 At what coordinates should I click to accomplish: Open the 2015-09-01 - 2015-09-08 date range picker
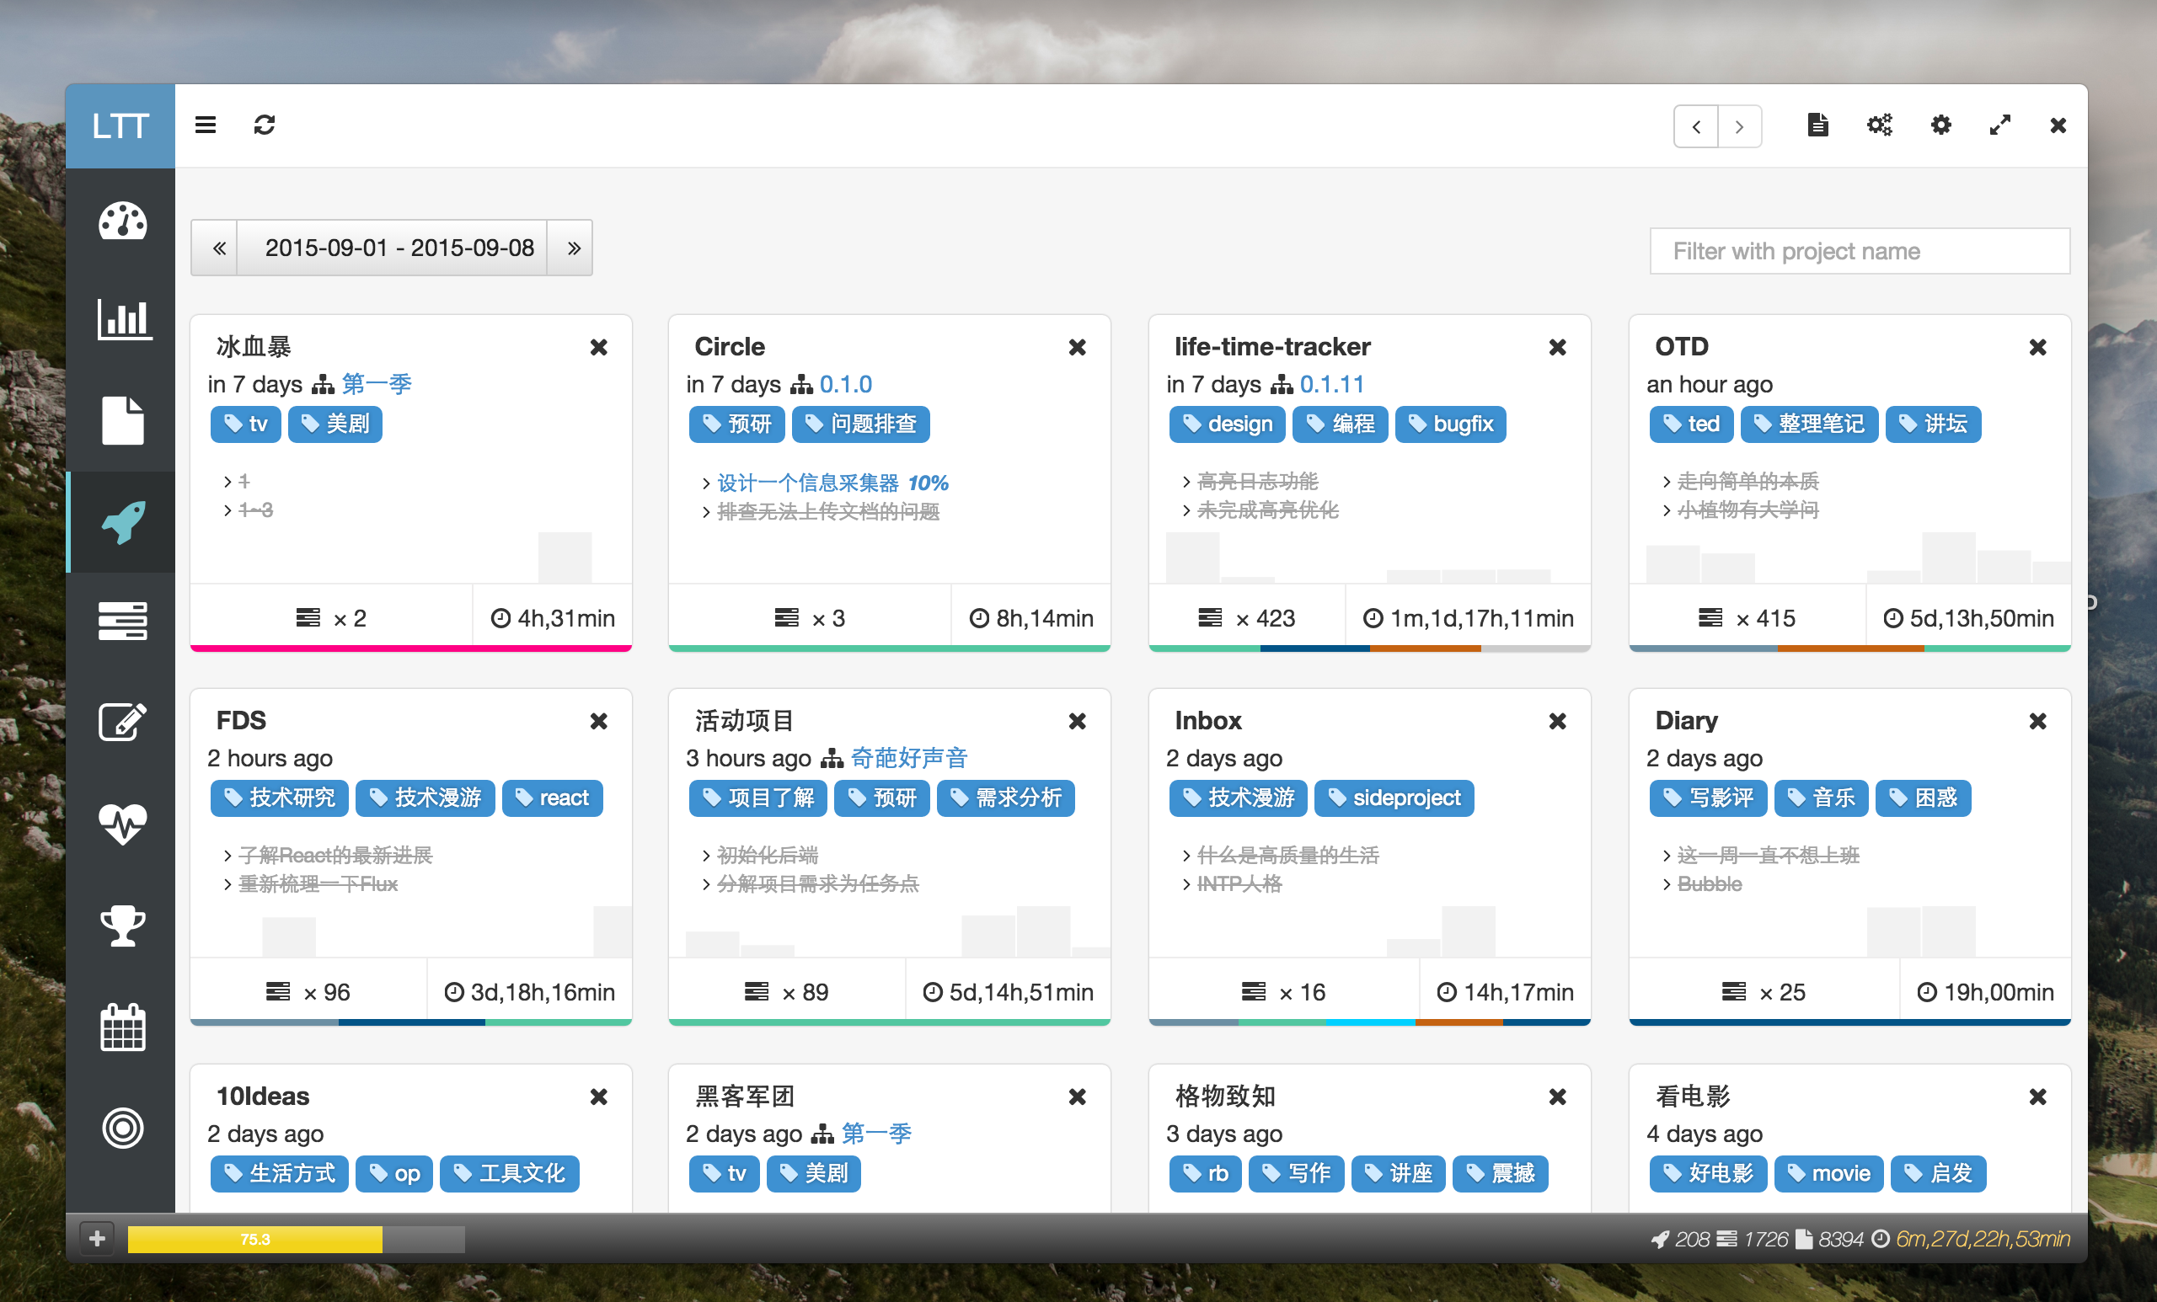(399, 248)
